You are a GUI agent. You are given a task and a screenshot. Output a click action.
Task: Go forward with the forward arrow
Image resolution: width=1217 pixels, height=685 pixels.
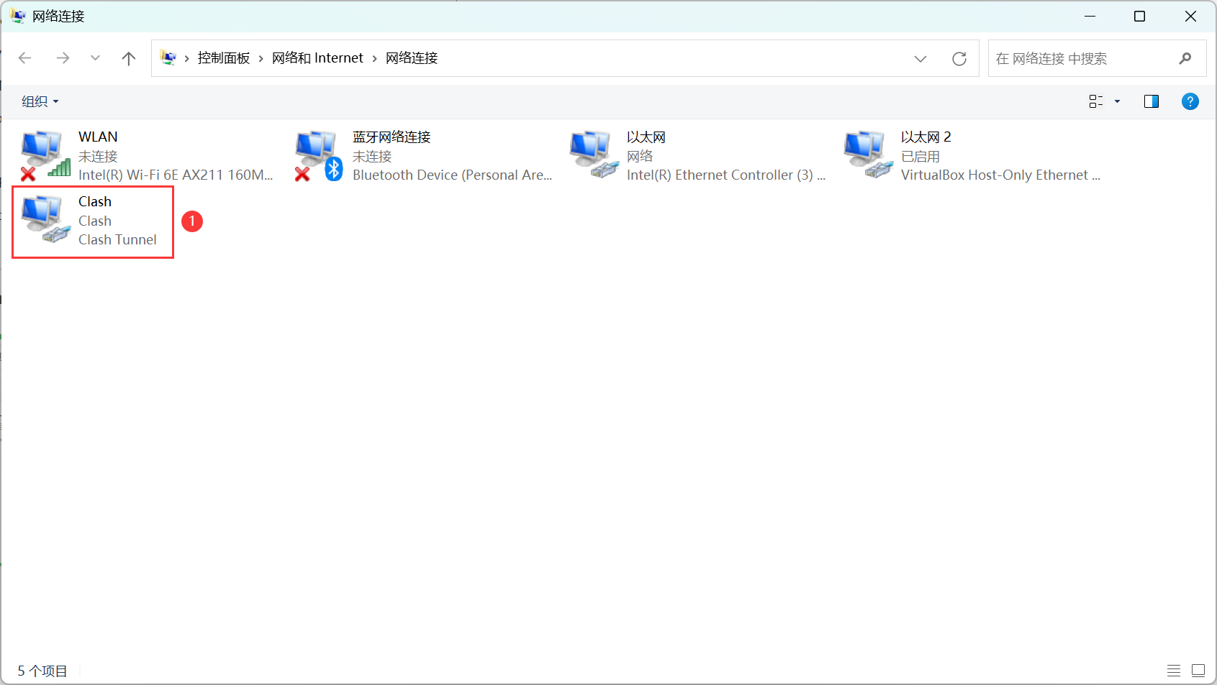point(63,58)
